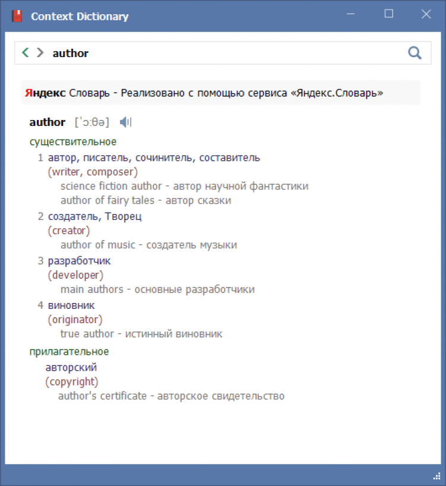Go back with the green left arrow
Screen dimensions: 446x486
pos(26,53)
